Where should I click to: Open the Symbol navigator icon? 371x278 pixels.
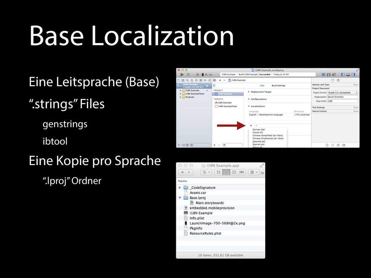point(183,80)
